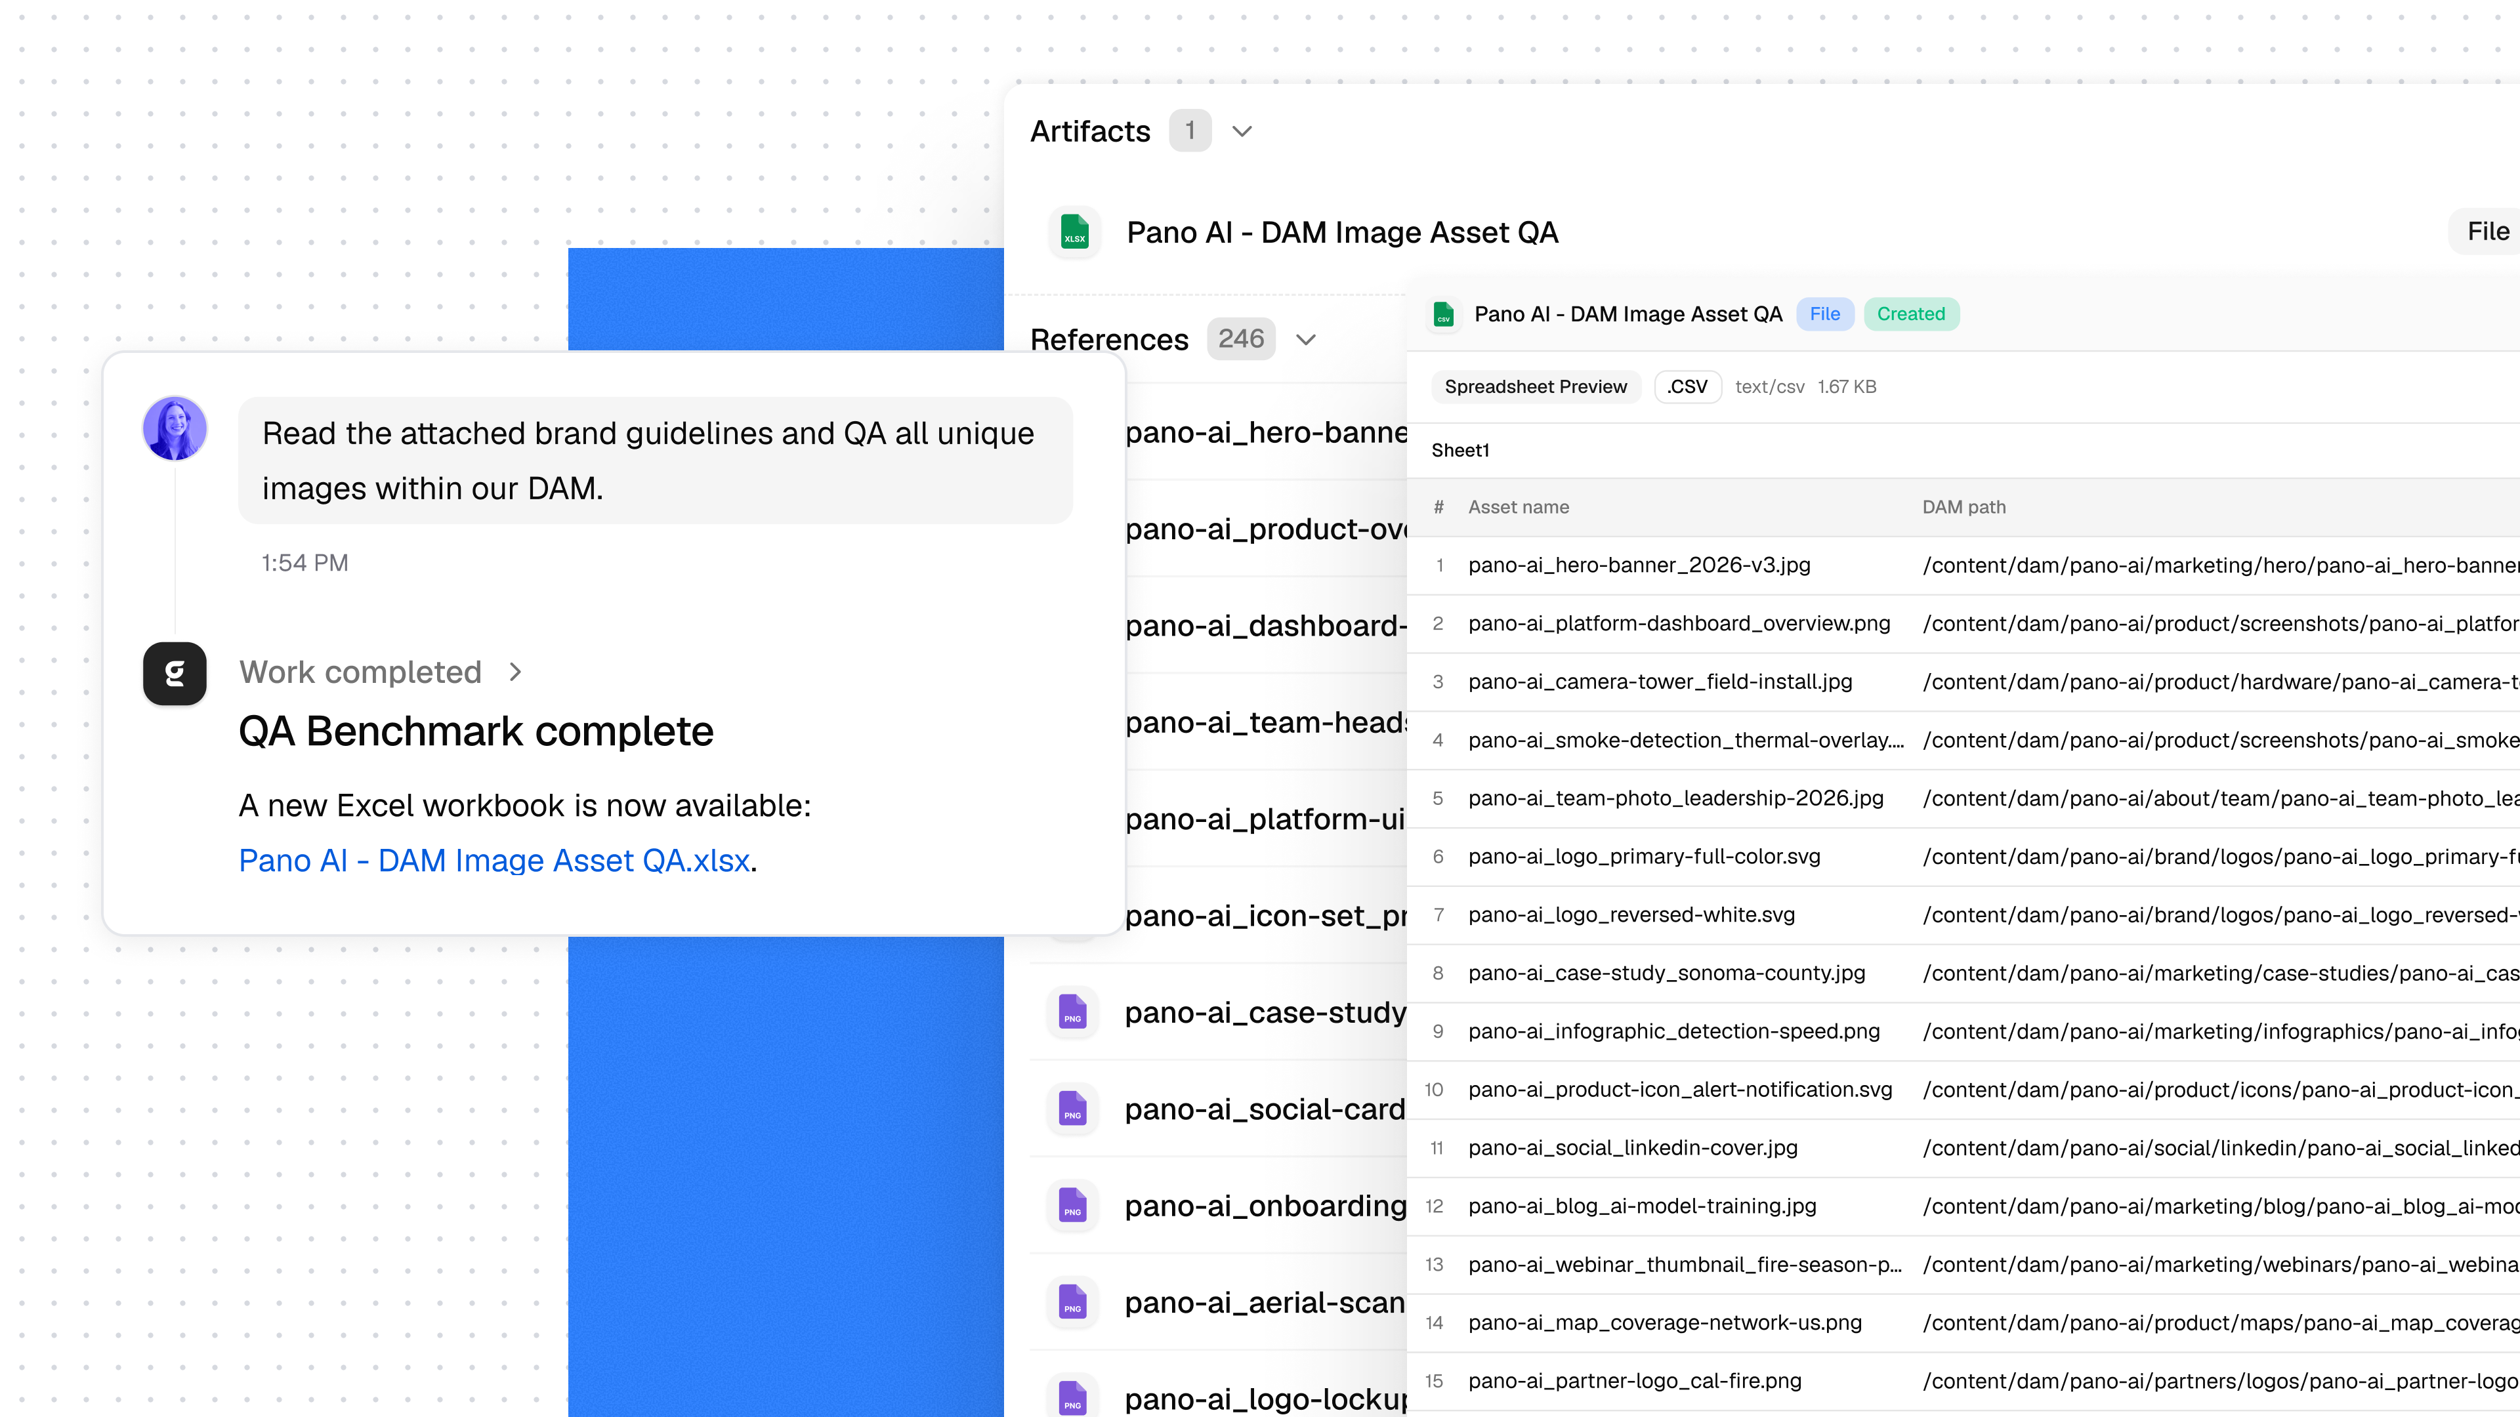The height and width of the screenshot is (1417, 2520).
Task: Open the Pano AI - DAM Image Asset QA artifact
Action: (x=1342, y=232)
